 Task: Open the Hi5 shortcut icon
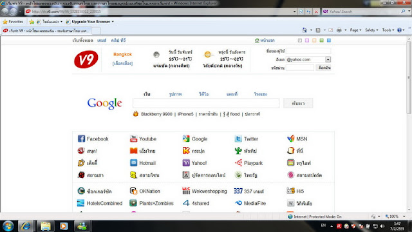290,191
